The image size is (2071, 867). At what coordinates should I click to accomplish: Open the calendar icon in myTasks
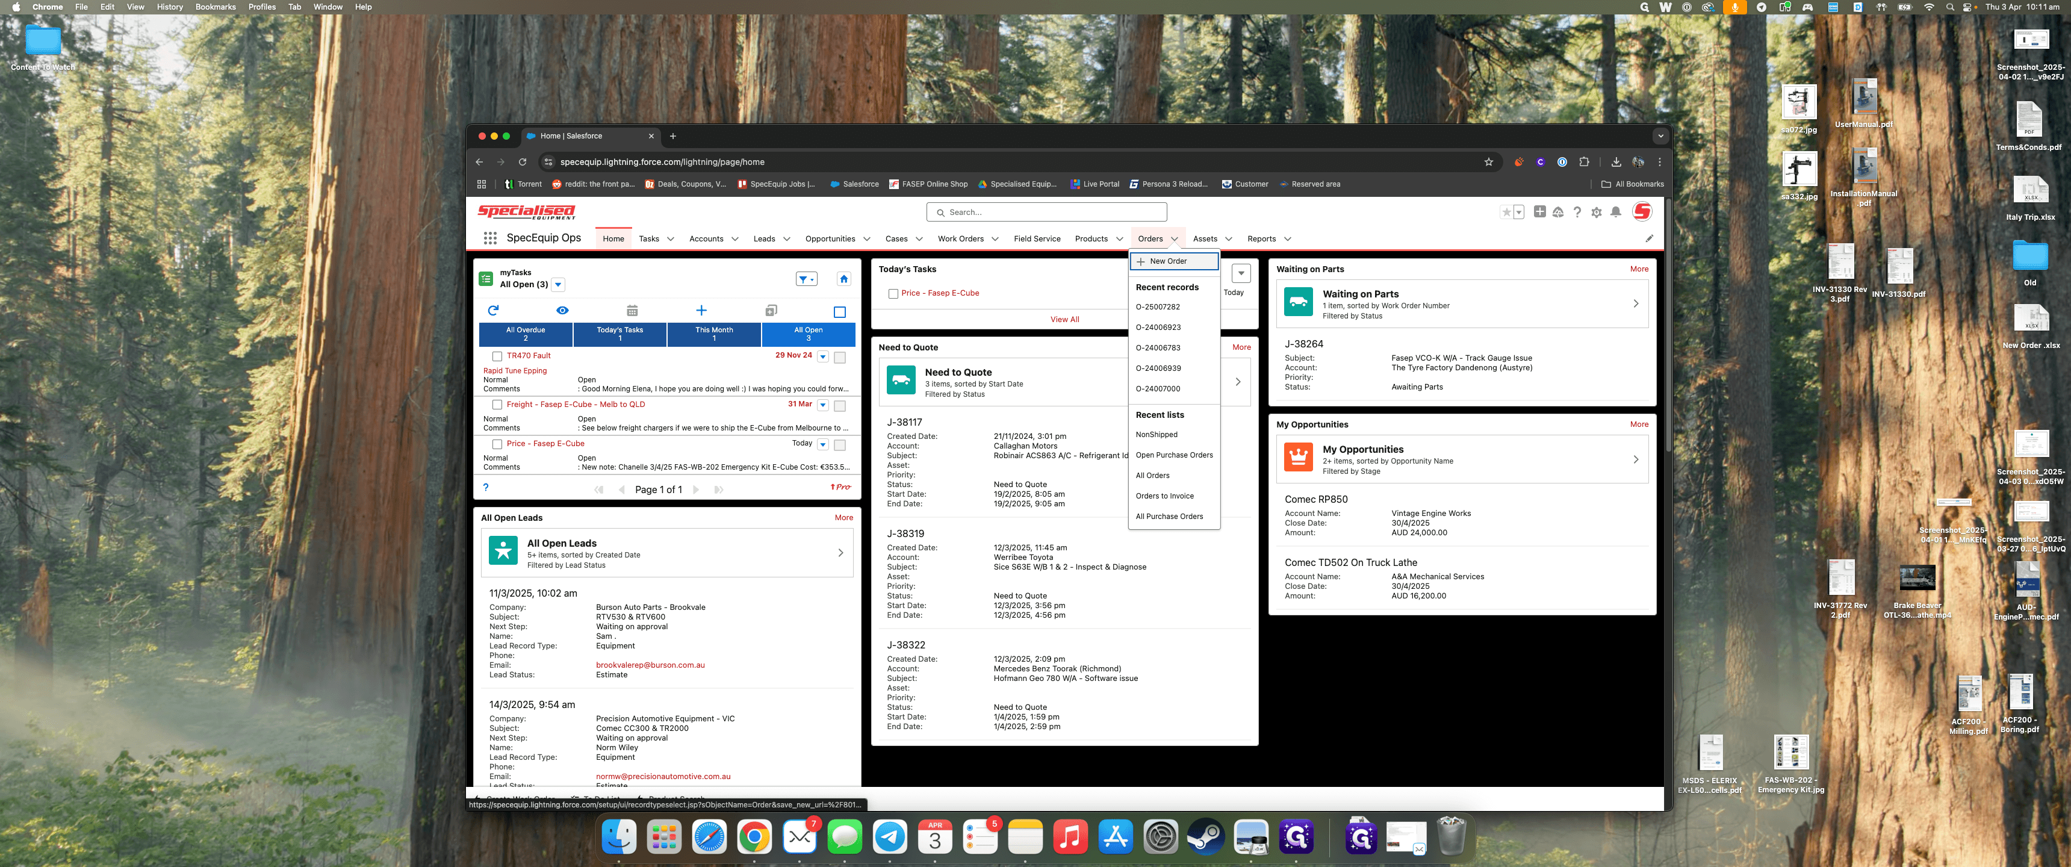point(632,311)
